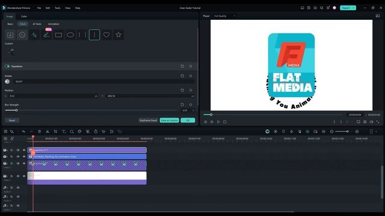
Task: Click the Blur Strength slider handle
Action: [x=16, y=110]
